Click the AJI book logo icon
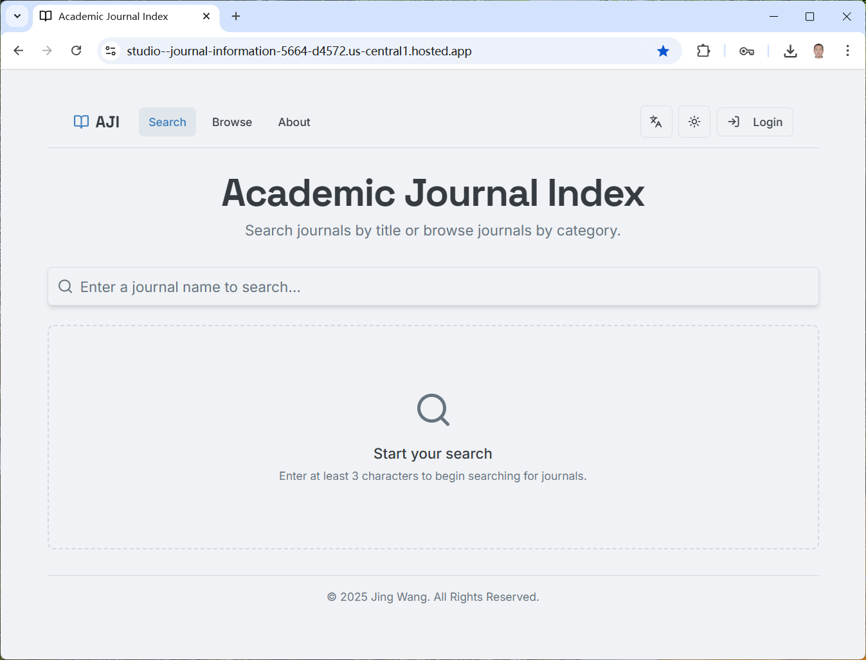Viewport: 866px width, 660px height. pos(81,122)
